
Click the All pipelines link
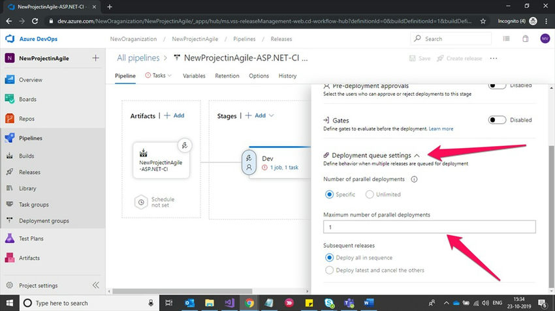pyautogui.click(x=138, y=58)
